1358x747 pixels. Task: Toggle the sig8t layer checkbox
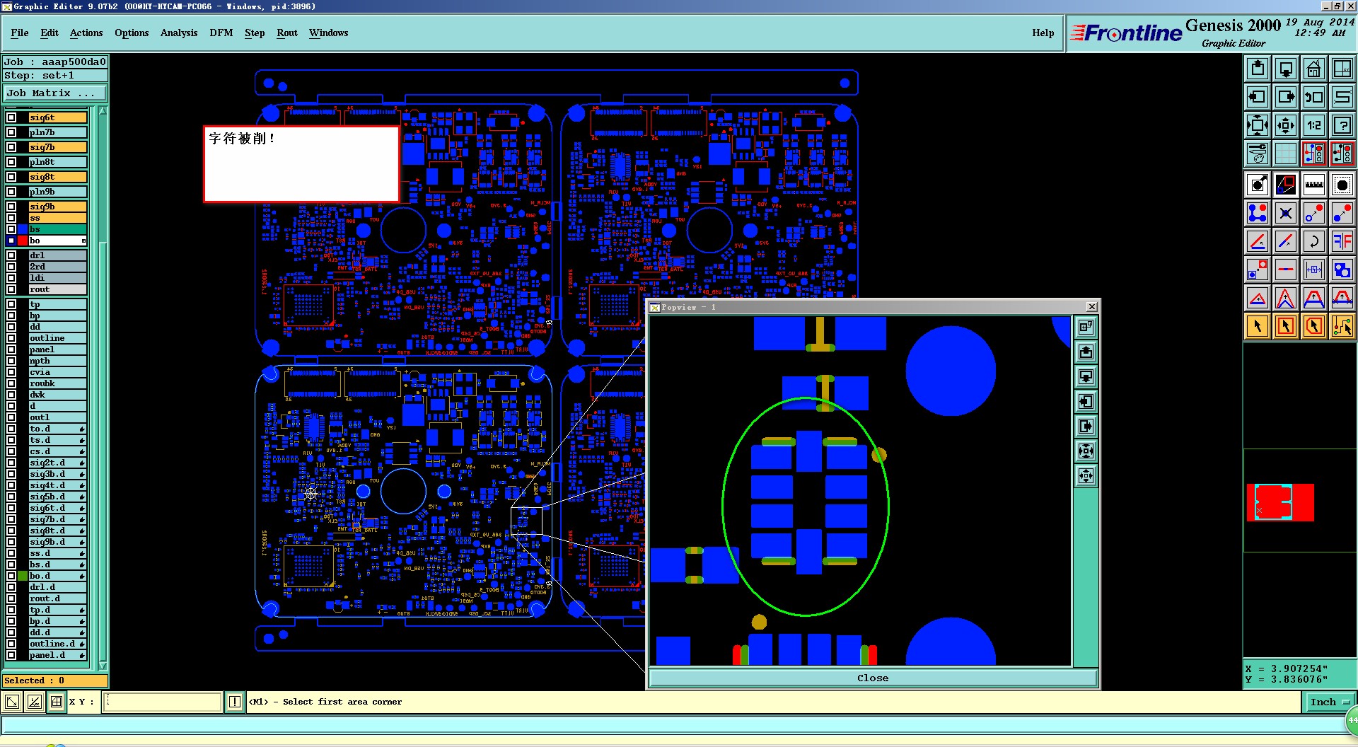11,177
